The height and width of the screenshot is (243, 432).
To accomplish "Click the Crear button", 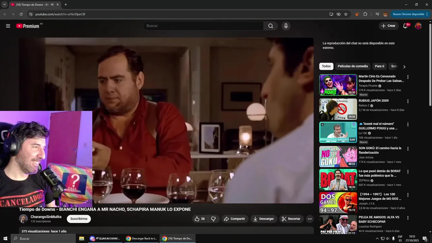I will 388,26.
